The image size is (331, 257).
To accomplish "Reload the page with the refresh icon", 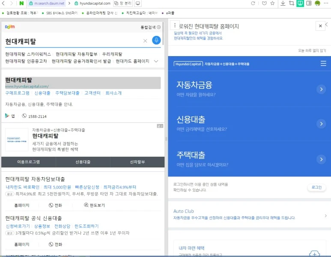I will [253, 3].
